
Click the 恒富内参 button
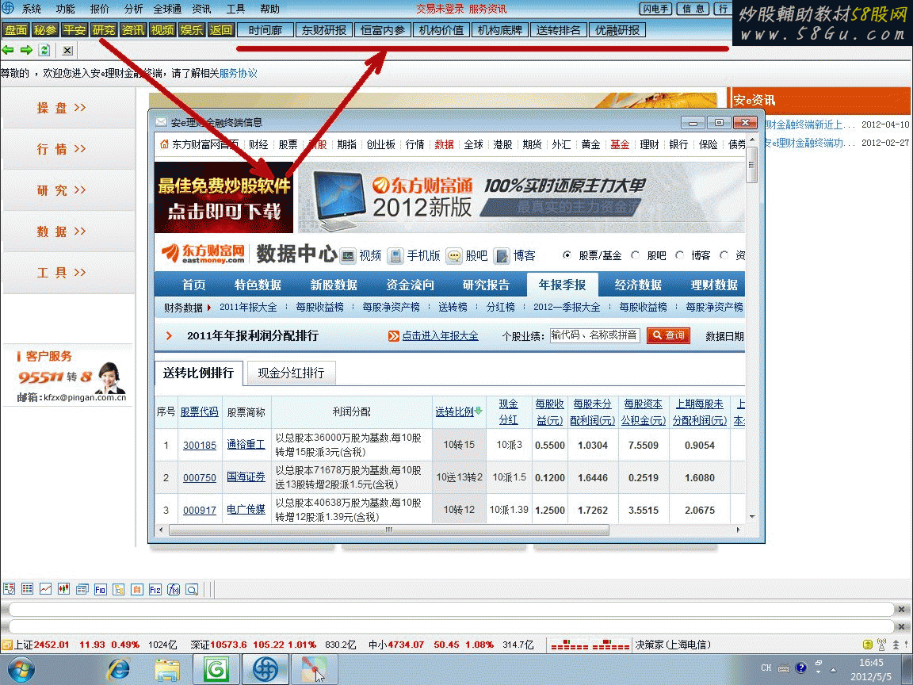click(x=383, y=30)
